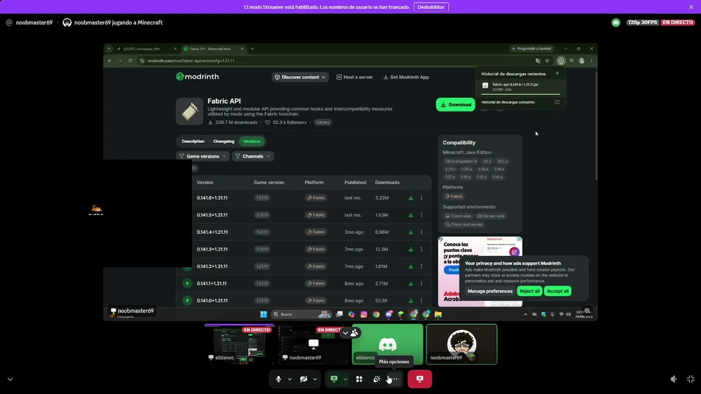Switch to the Description tab
Viewport: 701px width, 394px height.
(x=193, y=141)
